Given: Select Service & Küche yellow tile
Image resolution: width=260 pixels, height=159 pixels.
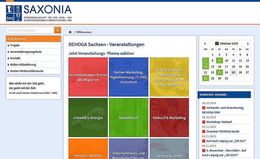Looking at the screenshot, I should tap(169, 77).
